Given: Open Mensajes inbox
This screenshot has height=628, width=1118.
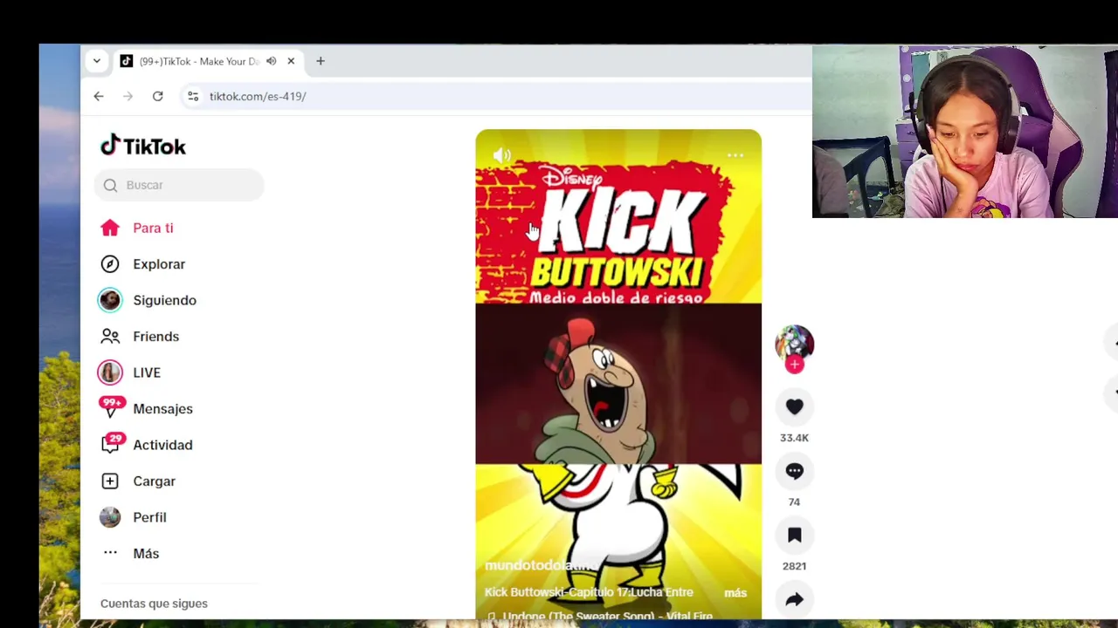Looking at the screenshot, I should click(162, 409).
